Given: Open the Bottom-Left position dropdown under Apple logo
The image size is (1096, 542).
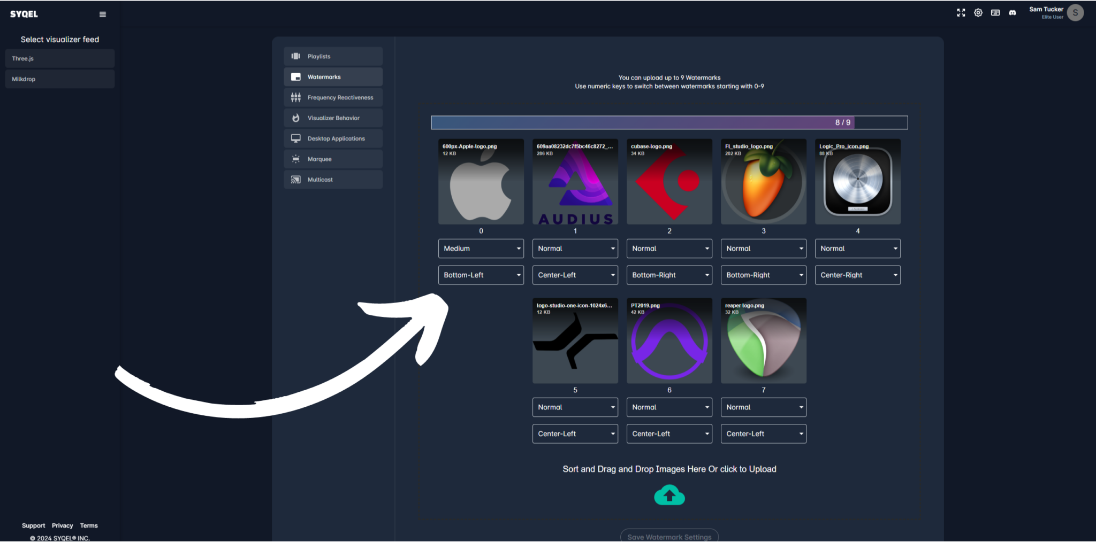Looking at the screenshot, I should pos(481,275).
